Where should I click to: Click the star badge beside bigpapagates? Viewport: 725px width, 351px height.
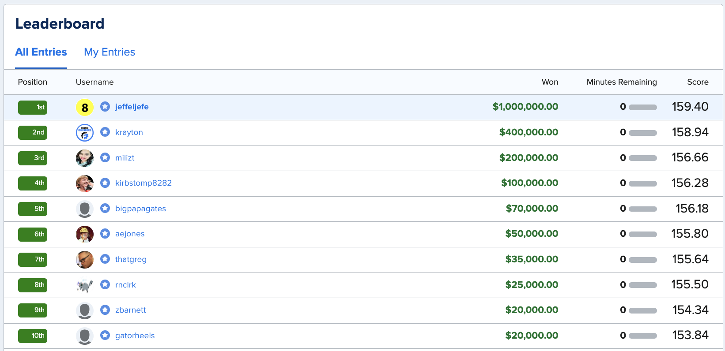[105, 208]
